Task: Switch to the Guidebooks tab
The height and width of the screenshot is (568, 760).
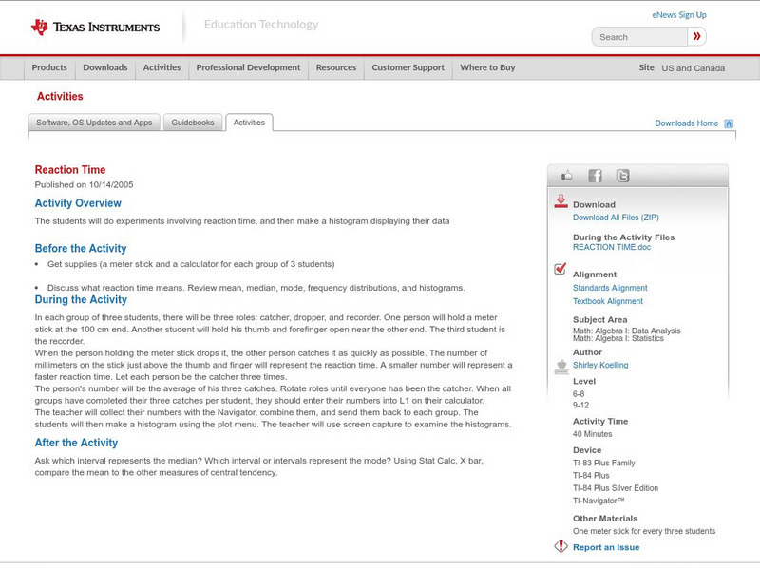Action: (193, 123)
